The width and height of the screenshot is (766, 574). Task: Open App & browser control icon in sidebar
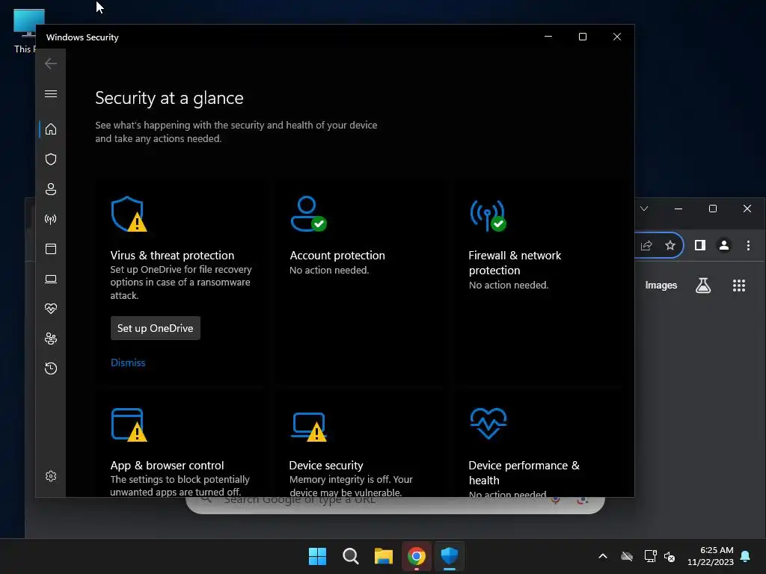point(51,249)
